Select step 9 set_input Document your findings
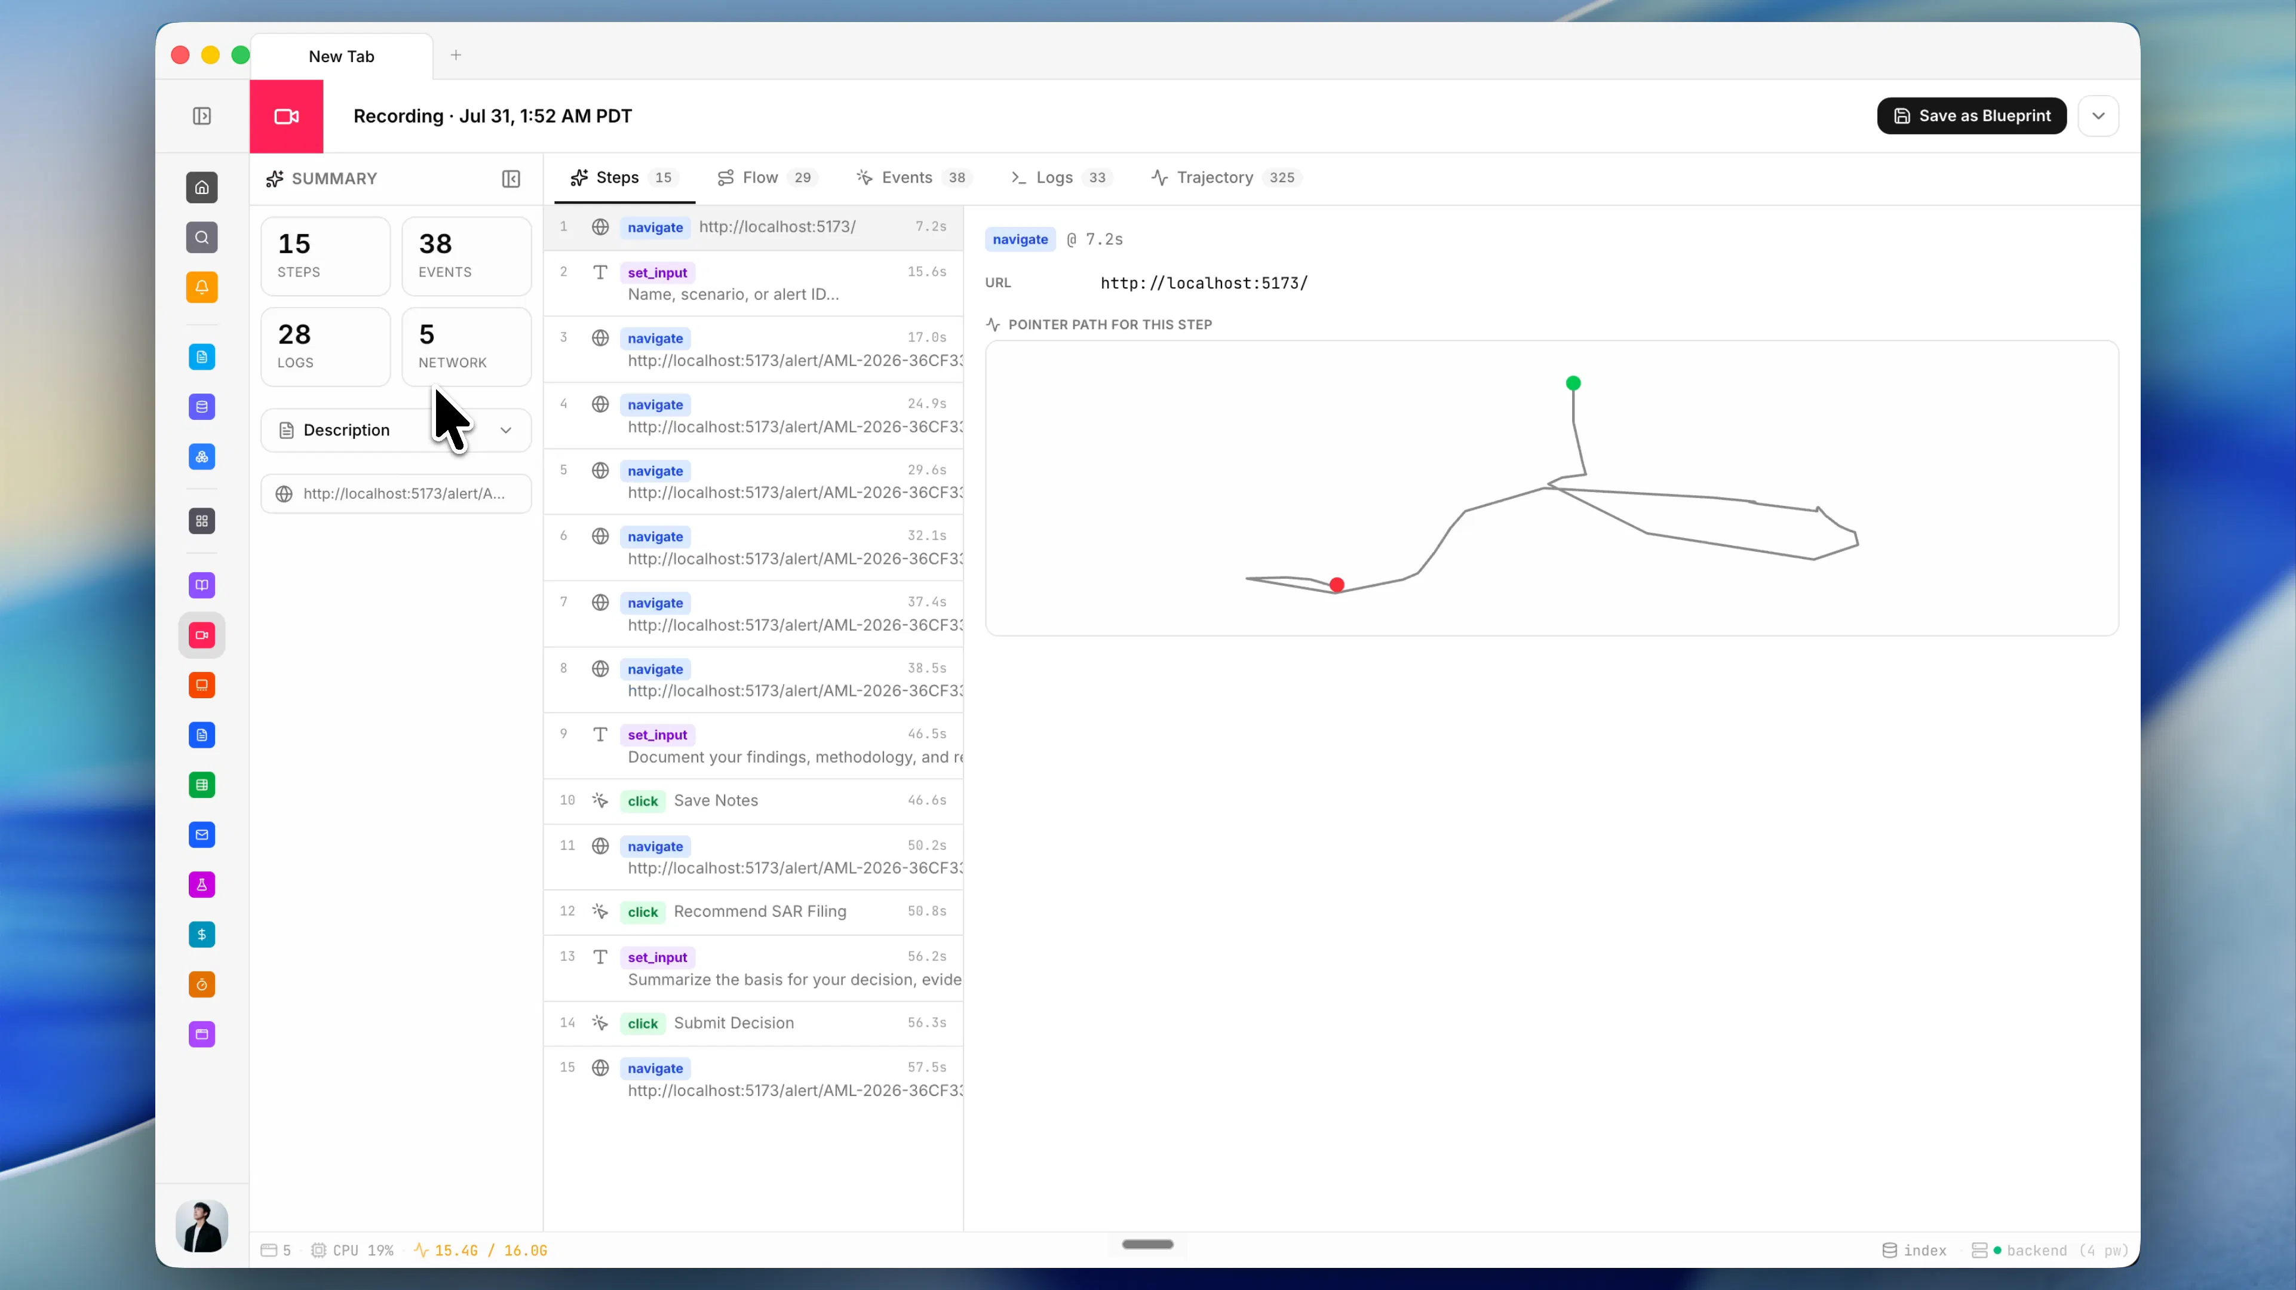This screenshot has height=1290, width=2296. 753,746
